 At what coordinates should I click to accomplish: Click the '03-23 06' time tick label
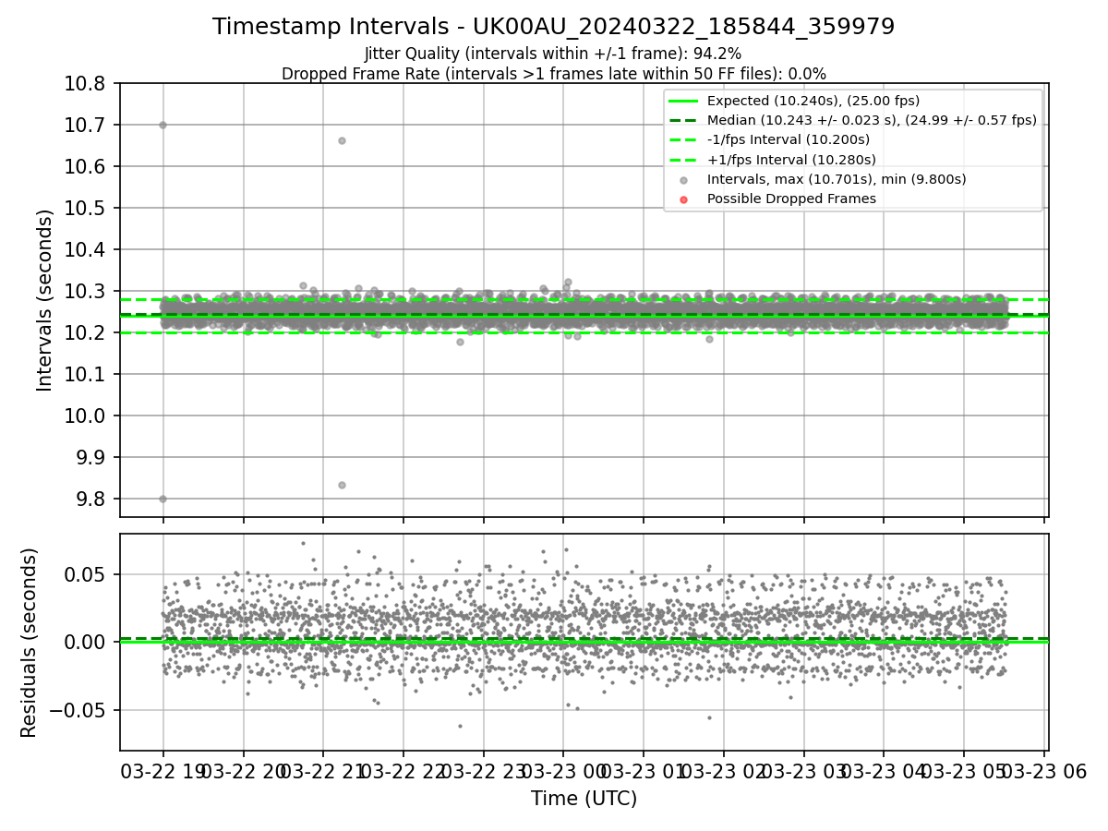click(x=1043, y=772)
